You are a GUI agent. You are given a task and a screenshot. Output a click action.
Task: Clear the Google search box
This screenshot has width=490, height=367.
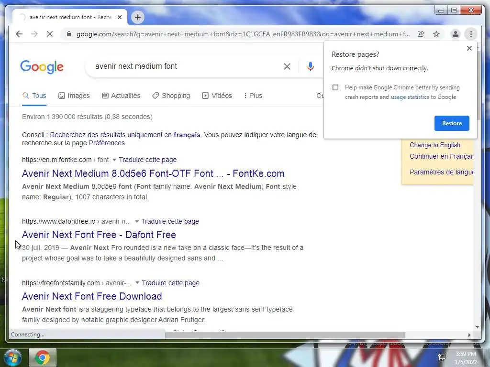287,66
